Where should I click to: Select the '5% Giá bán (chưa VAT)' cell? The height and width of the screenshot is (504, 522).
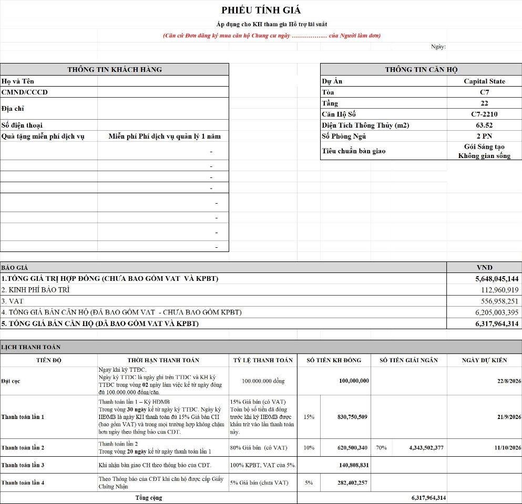(x=263, y=482)
